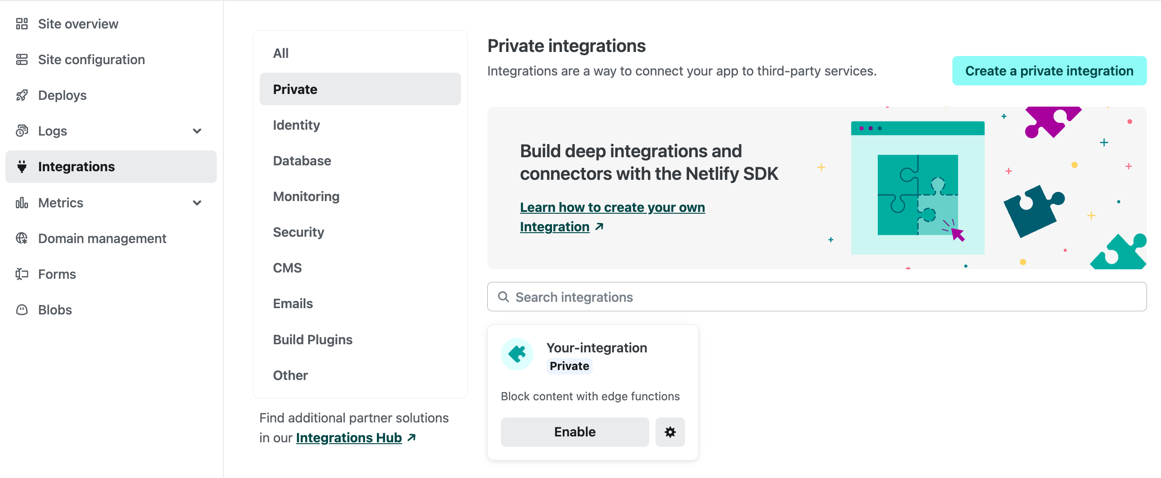Select the Emails category
This screenshot has width=1161, height=478.
360,303
